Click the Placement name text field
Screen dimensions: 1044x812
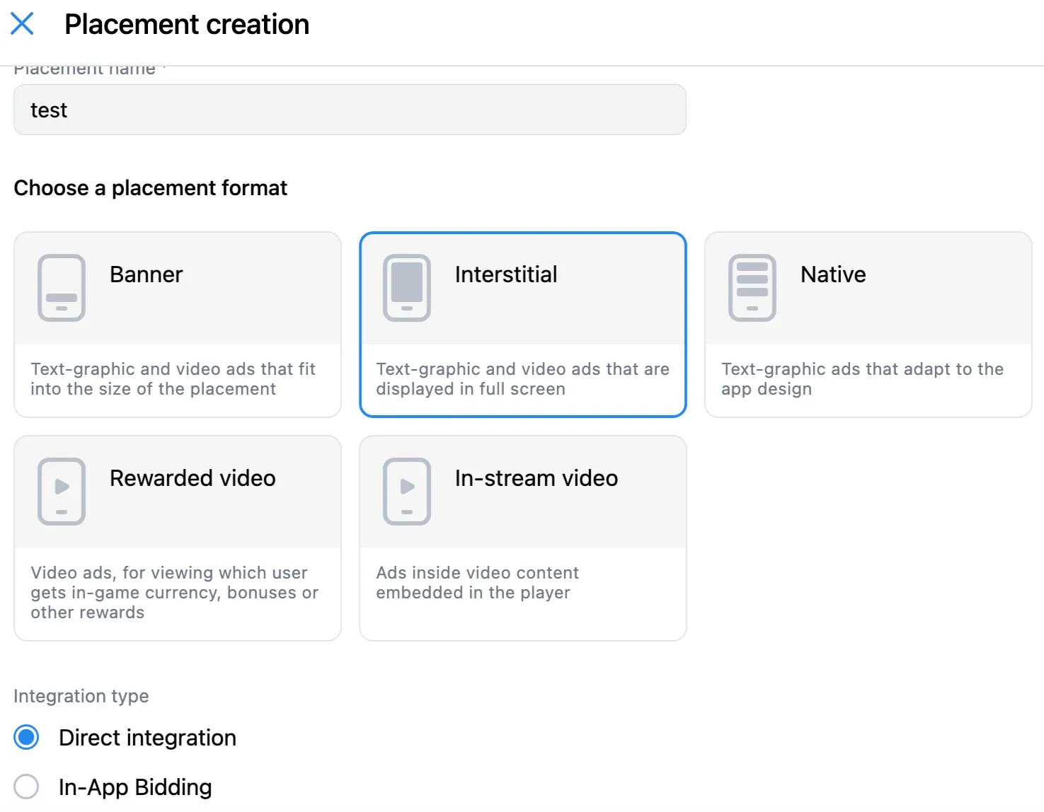(x=350, y=110)
